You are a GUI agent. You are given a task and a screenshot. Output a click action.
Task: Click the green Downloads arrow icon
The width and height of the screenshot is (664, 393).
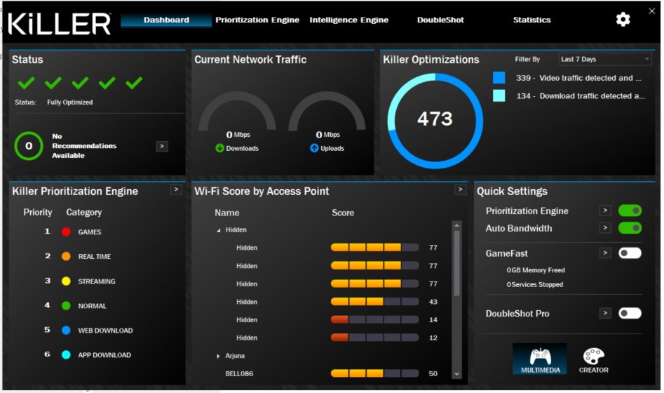[x=219, y=148]
